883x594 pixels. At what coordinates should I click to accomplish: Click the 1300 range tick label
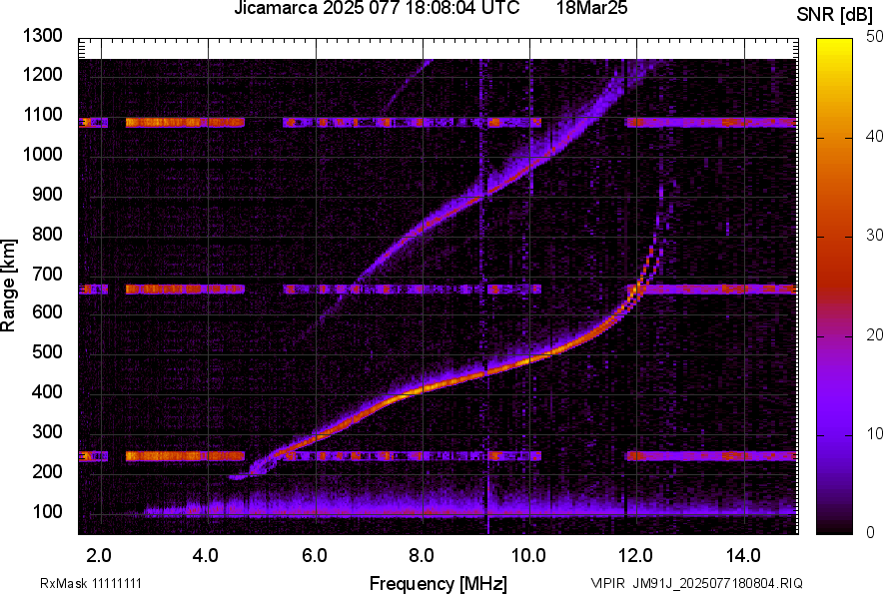coord(42,36)
